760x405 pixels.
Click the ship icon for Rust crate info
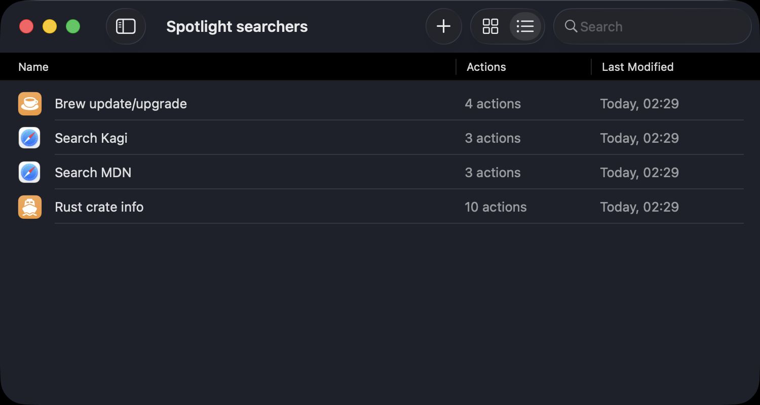point(29,207)
